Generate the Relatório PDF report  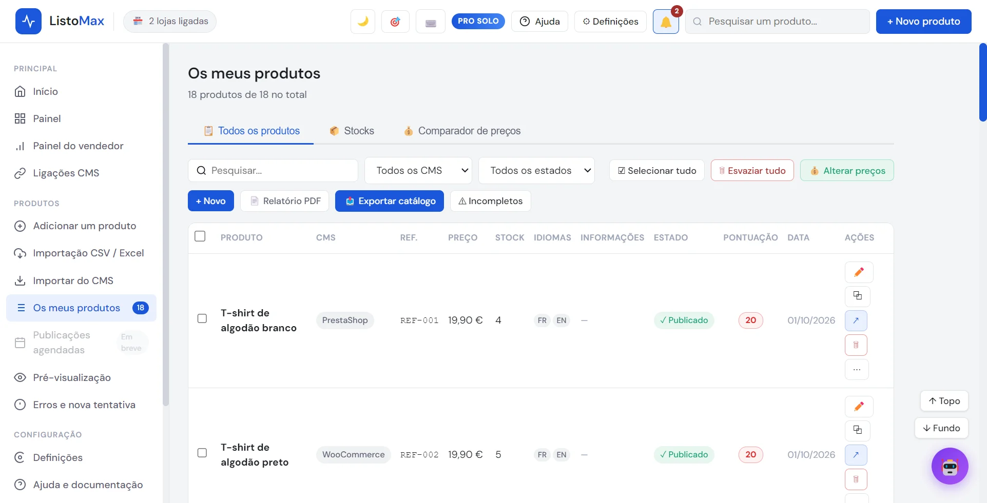coord(285,201)
